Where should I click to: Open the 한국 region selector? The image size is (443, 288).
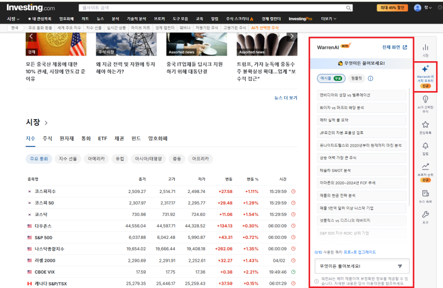tap(15, 28)
